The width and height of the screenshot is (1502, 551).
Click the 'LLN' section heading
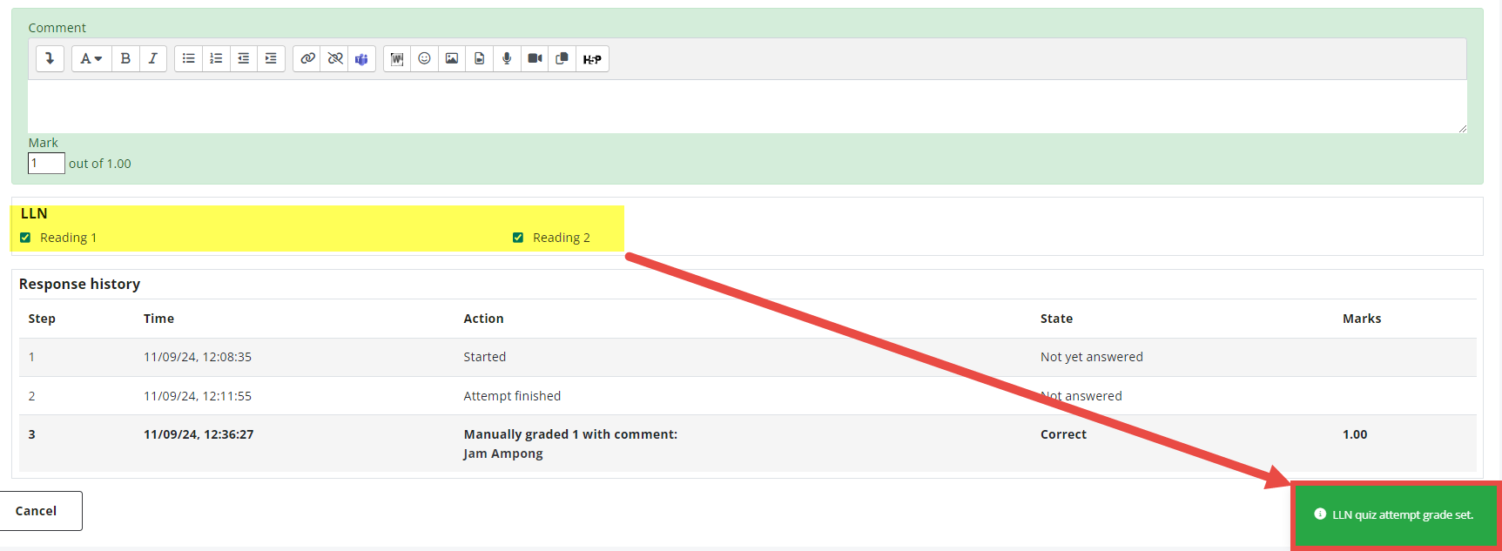pos(34,213)
